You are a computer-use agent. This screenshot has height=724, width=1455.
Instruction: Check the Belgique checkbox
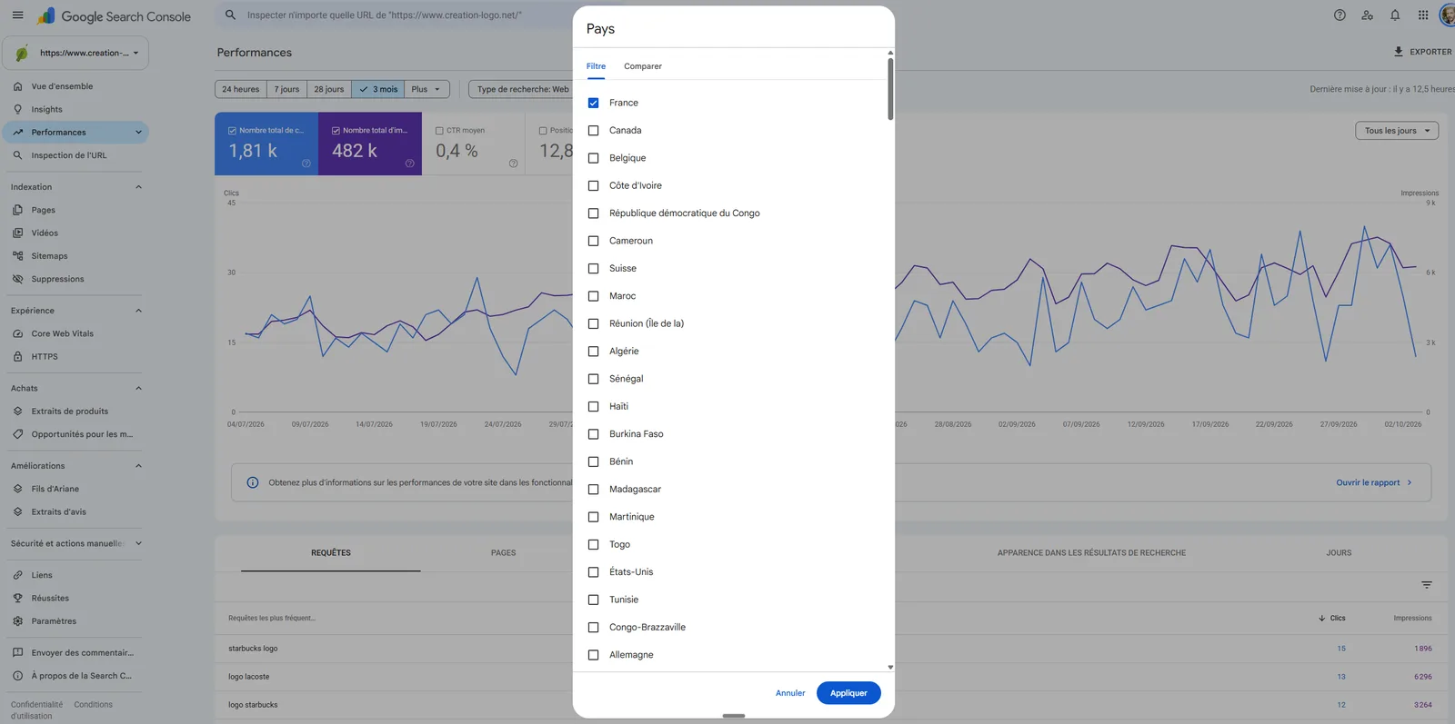click(593, 158)
